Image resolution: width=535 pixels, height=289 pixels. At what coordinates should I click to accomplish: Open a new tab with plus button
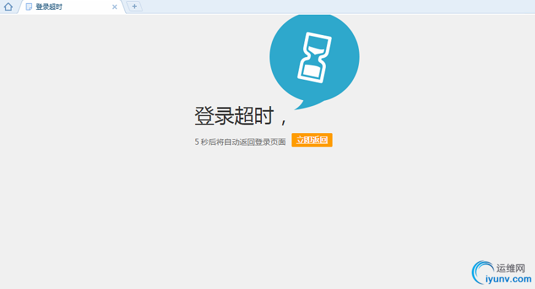point(134,6)
